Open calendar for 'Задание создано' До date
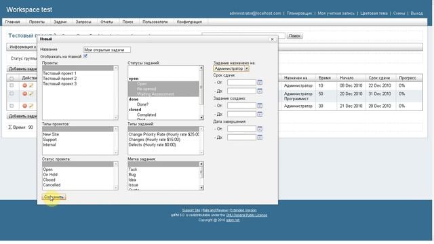Image resolution: width=434 pixels, height=244 pixels. coord(260,115)
